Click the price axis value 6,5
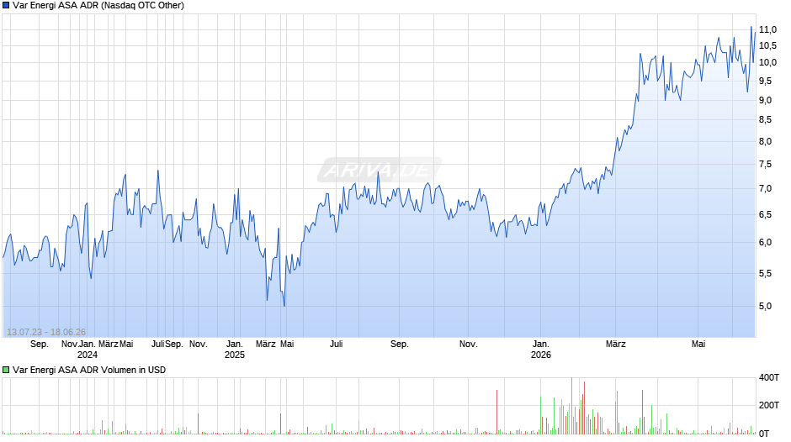This screenshot has width=791, height=442. click(765, 215)
